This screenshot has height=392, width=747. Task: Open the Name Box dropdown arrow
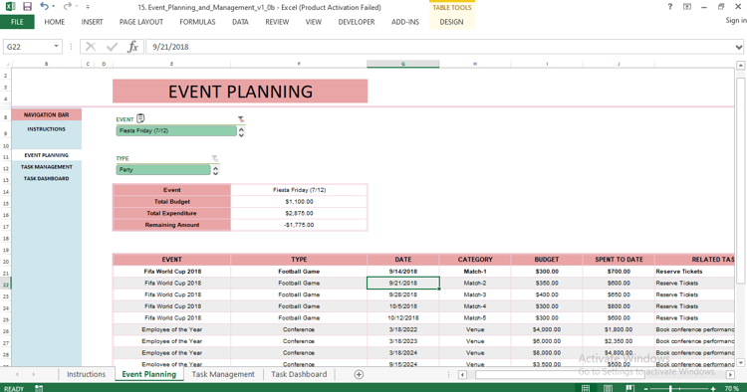coord(56,46)
